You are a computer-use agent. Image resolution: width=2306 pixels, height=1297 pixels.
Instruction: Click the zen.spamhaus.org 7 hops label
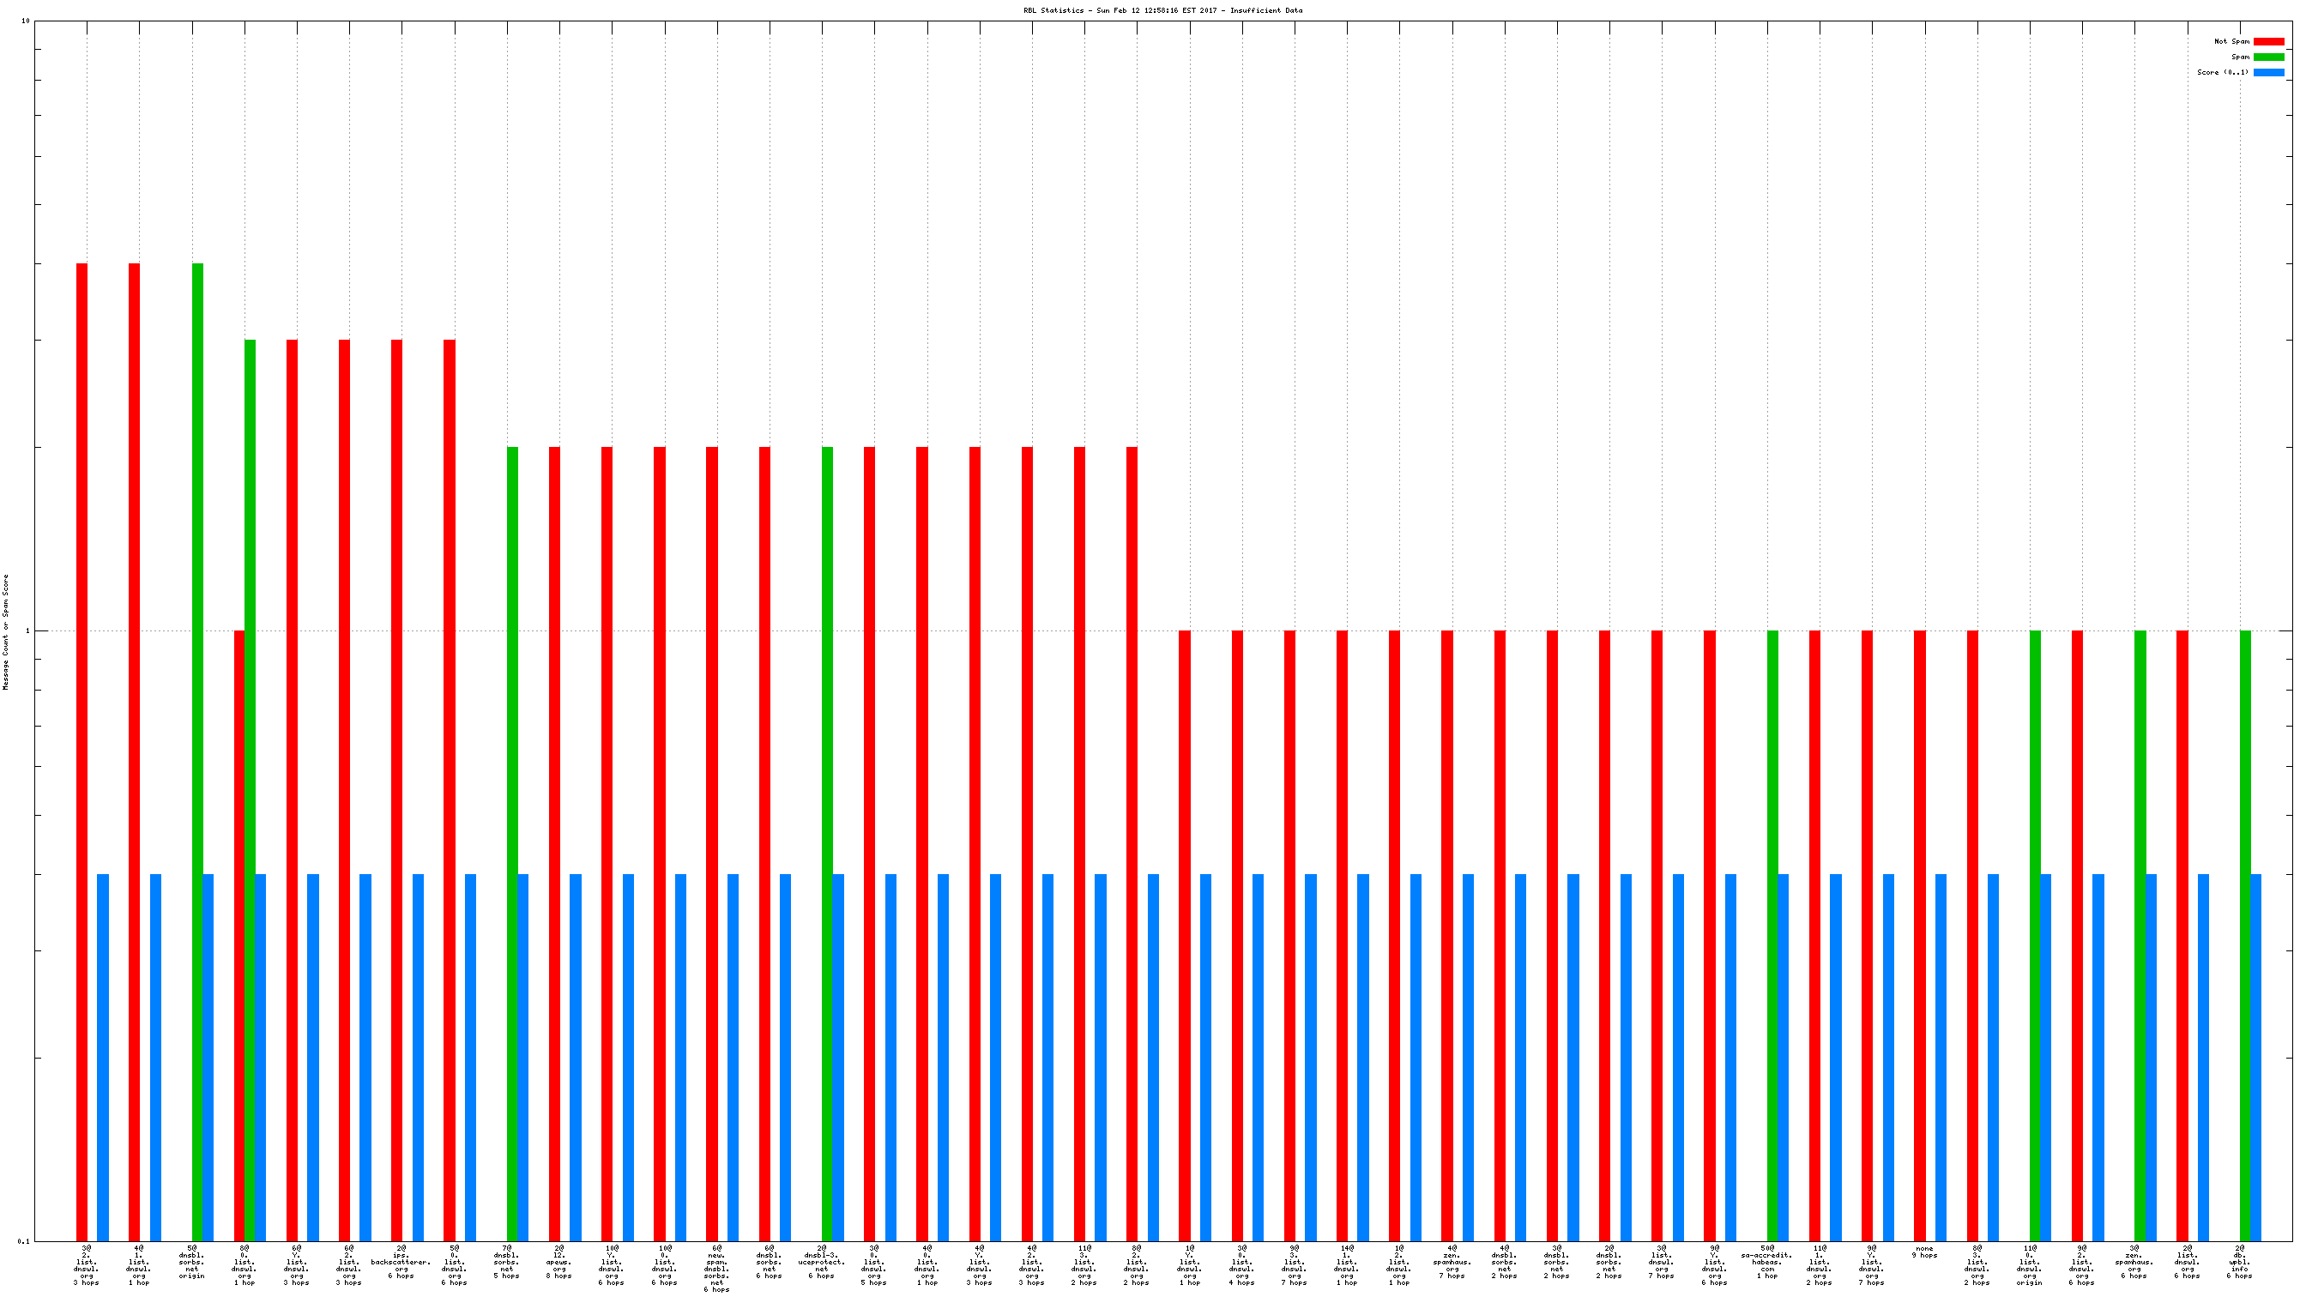click(x=1451, y=1262)
